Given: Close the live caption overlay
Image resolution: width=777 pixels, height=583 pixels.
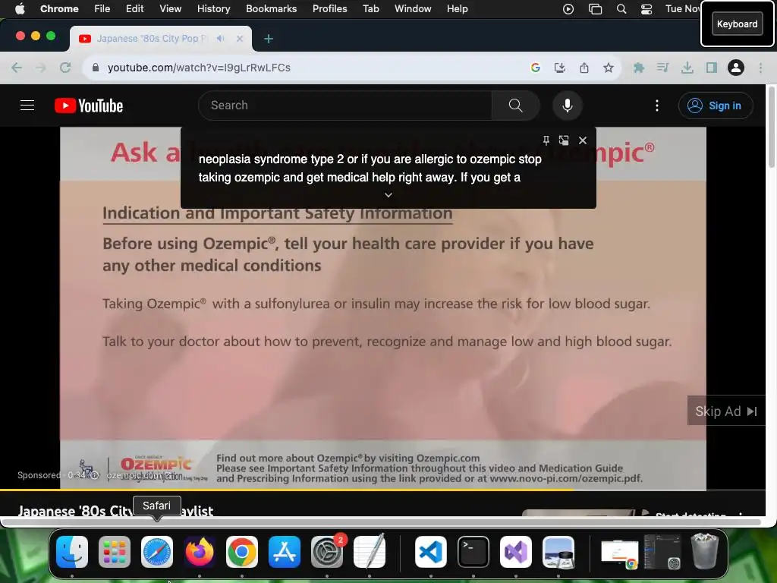Looking at the screenshot, I should coord(583,140).
